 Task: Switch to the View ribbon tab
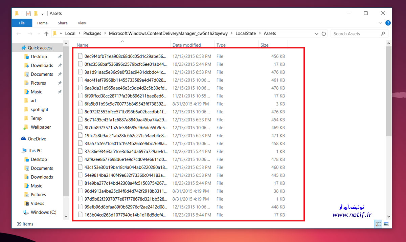(x=82, y=23)
